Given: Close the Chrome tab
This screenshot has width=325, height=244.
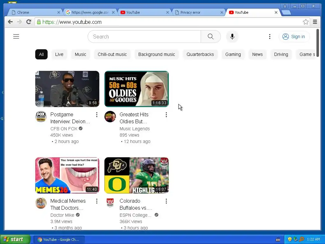Looking at the screenshot, I should (x=59, y=12).
